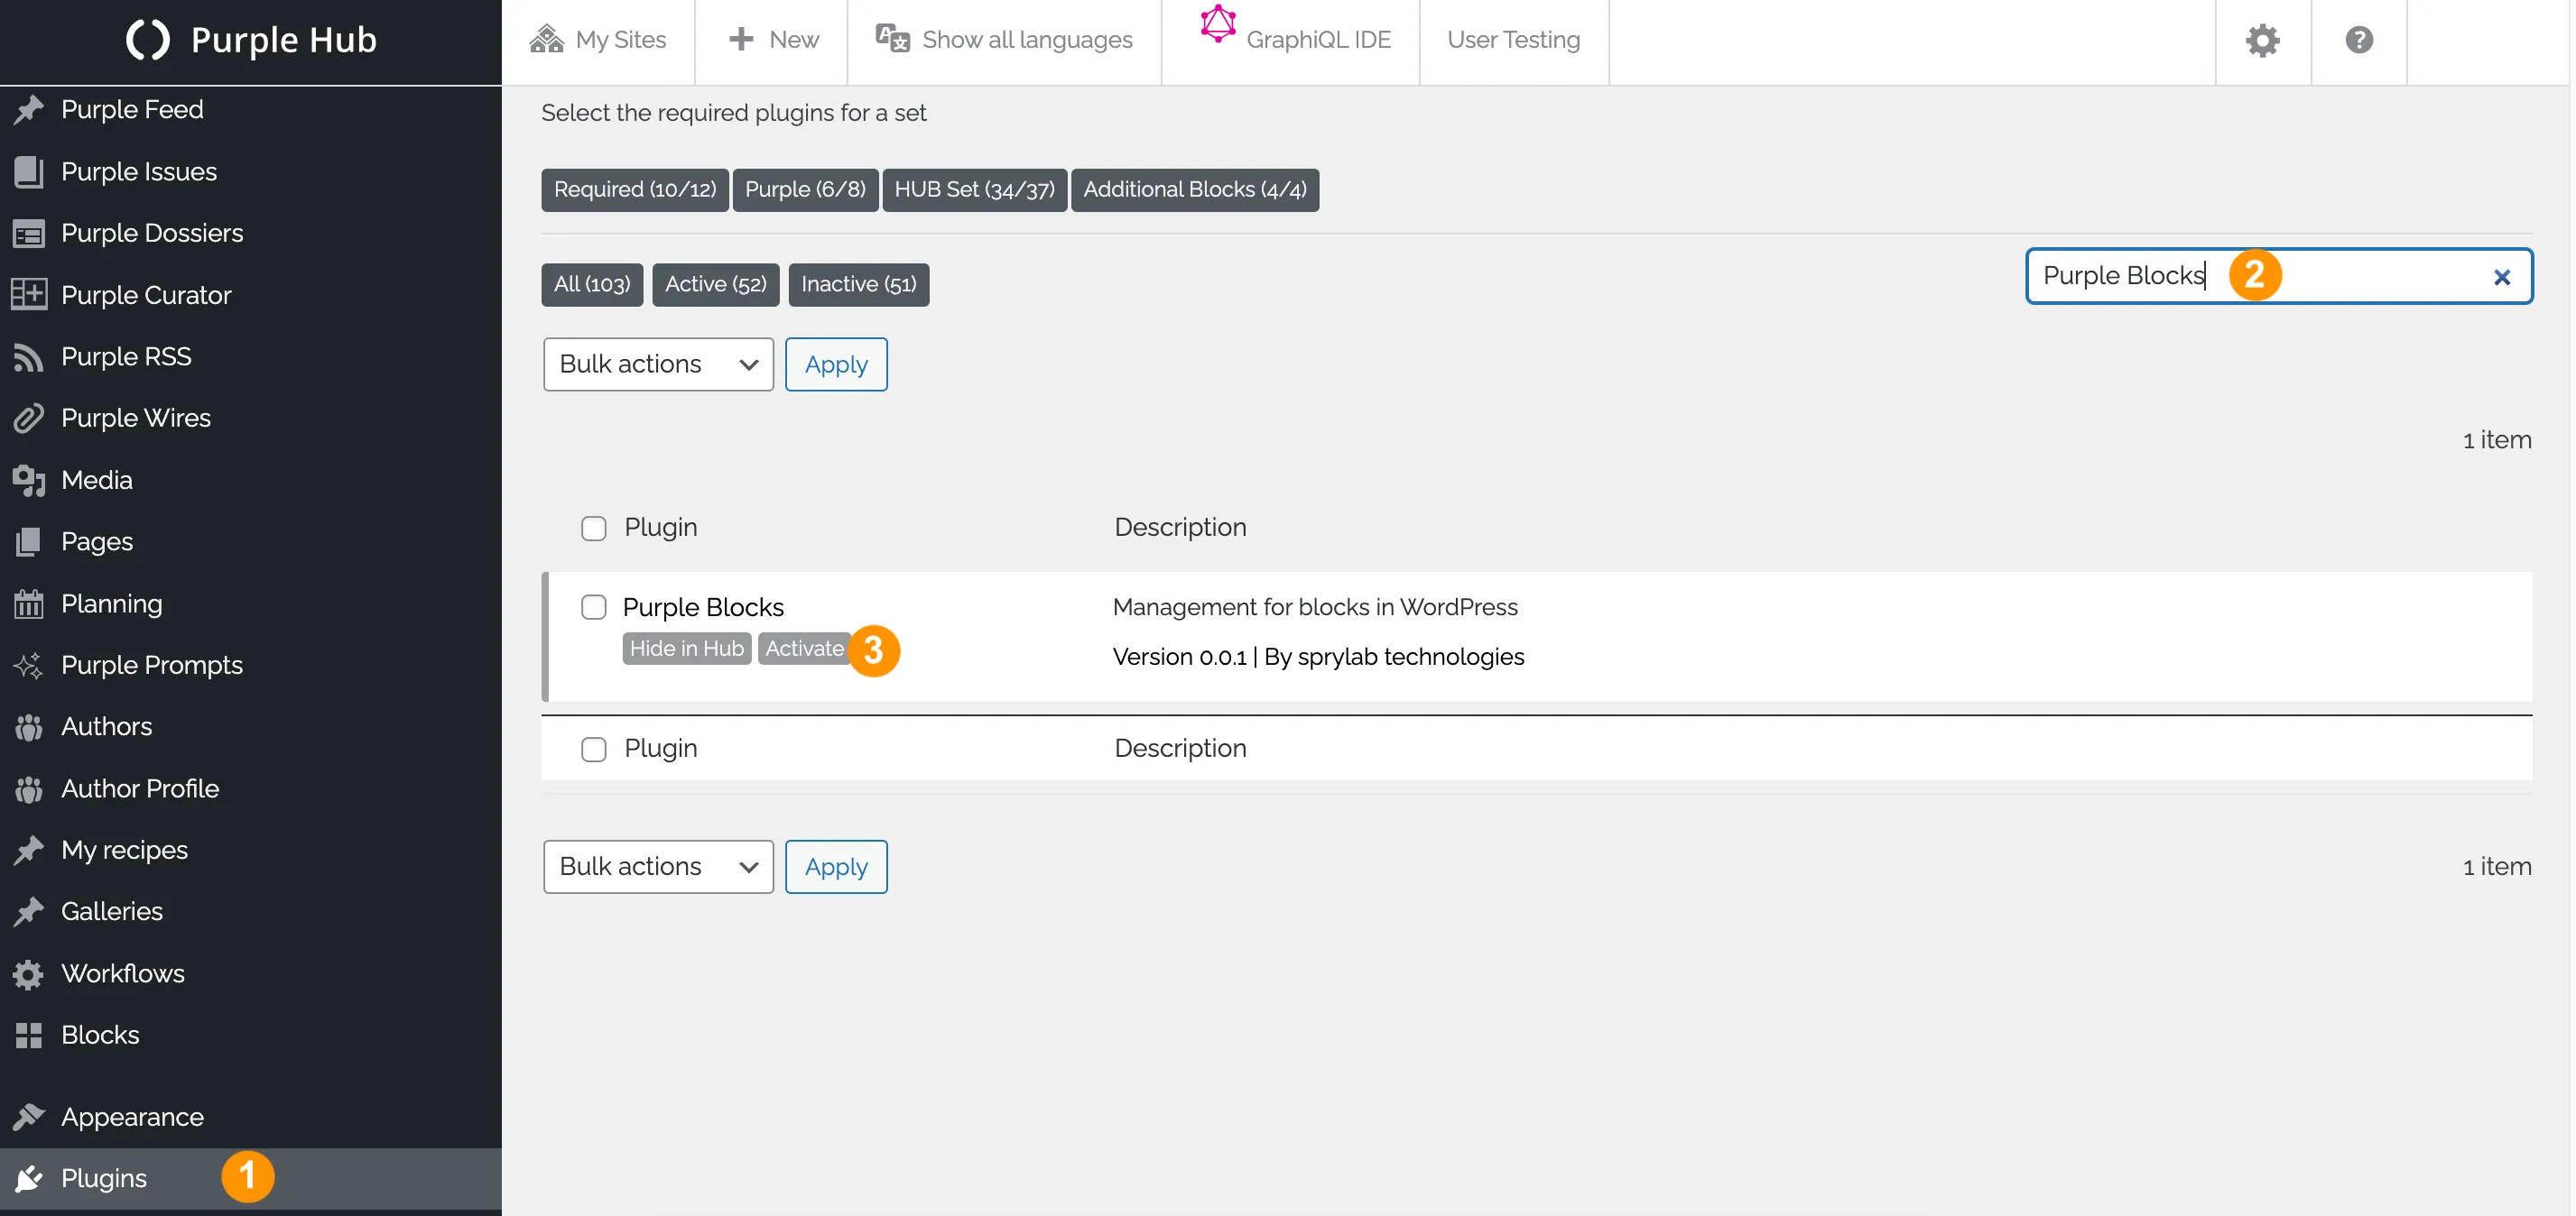
Task: Filter by Required (10/12) plugin set
Action: (x=635, y=189)
